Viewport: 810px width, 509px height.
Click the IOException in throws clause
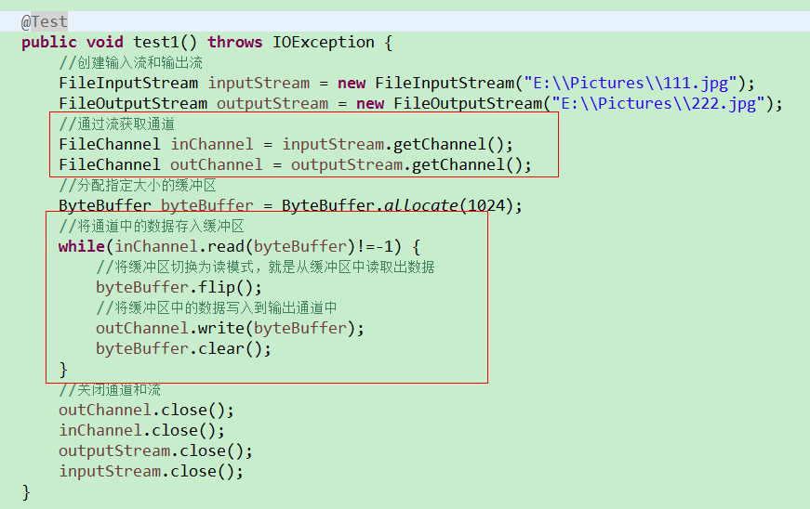324,42
